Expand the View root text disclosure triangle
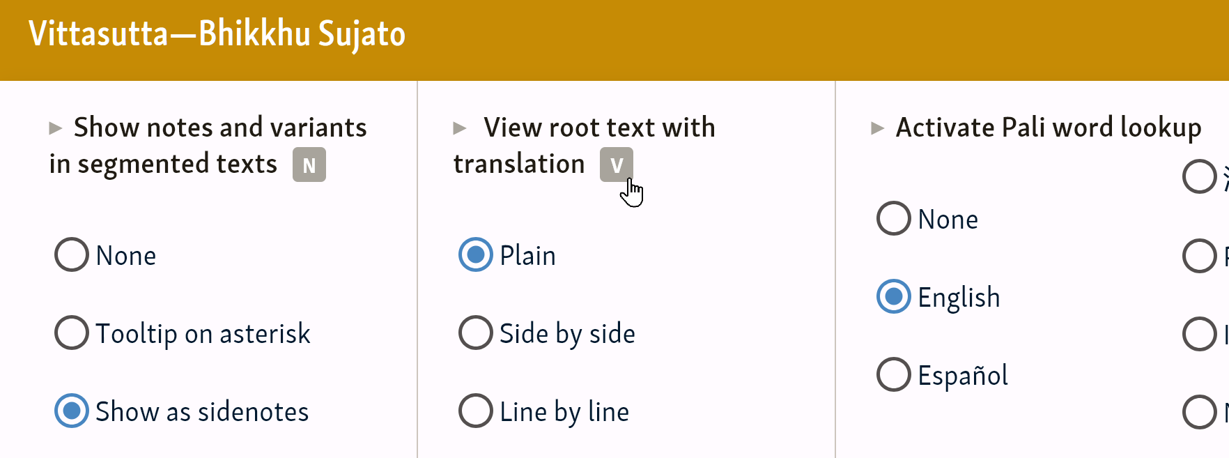The width and height of the screenshot is (1229, 458). (459, 128)
